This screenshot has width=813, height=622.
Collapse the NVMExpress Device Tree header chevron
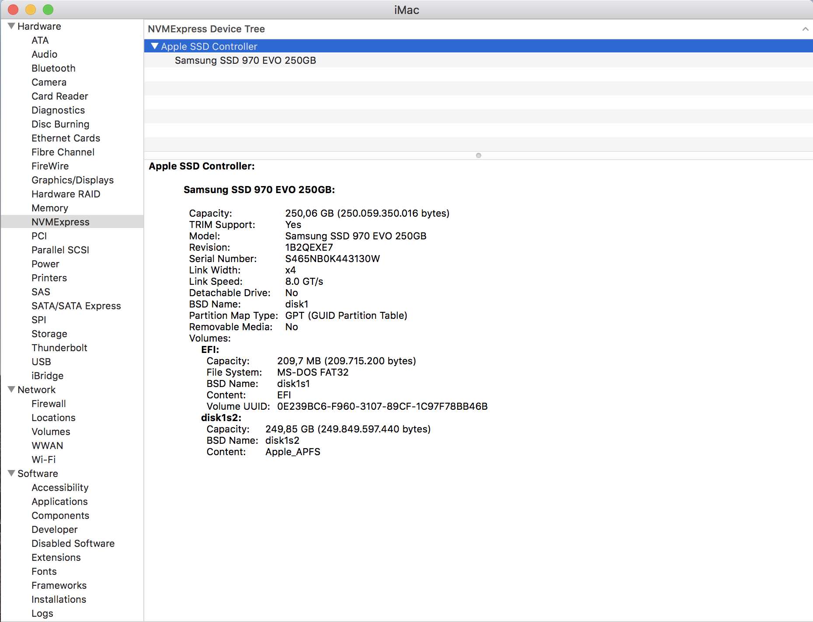pyautogui.click(x=805, y=29)
